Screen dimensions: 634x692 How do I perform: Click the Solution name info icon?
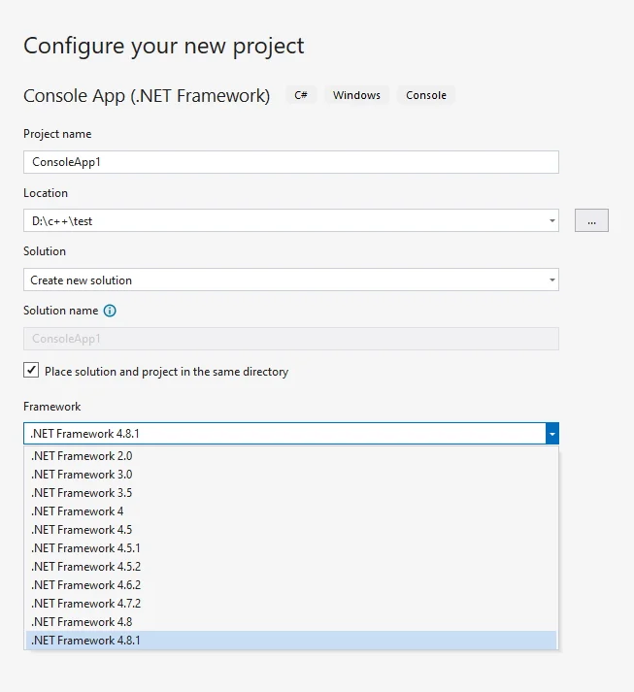tap(110, 311)
